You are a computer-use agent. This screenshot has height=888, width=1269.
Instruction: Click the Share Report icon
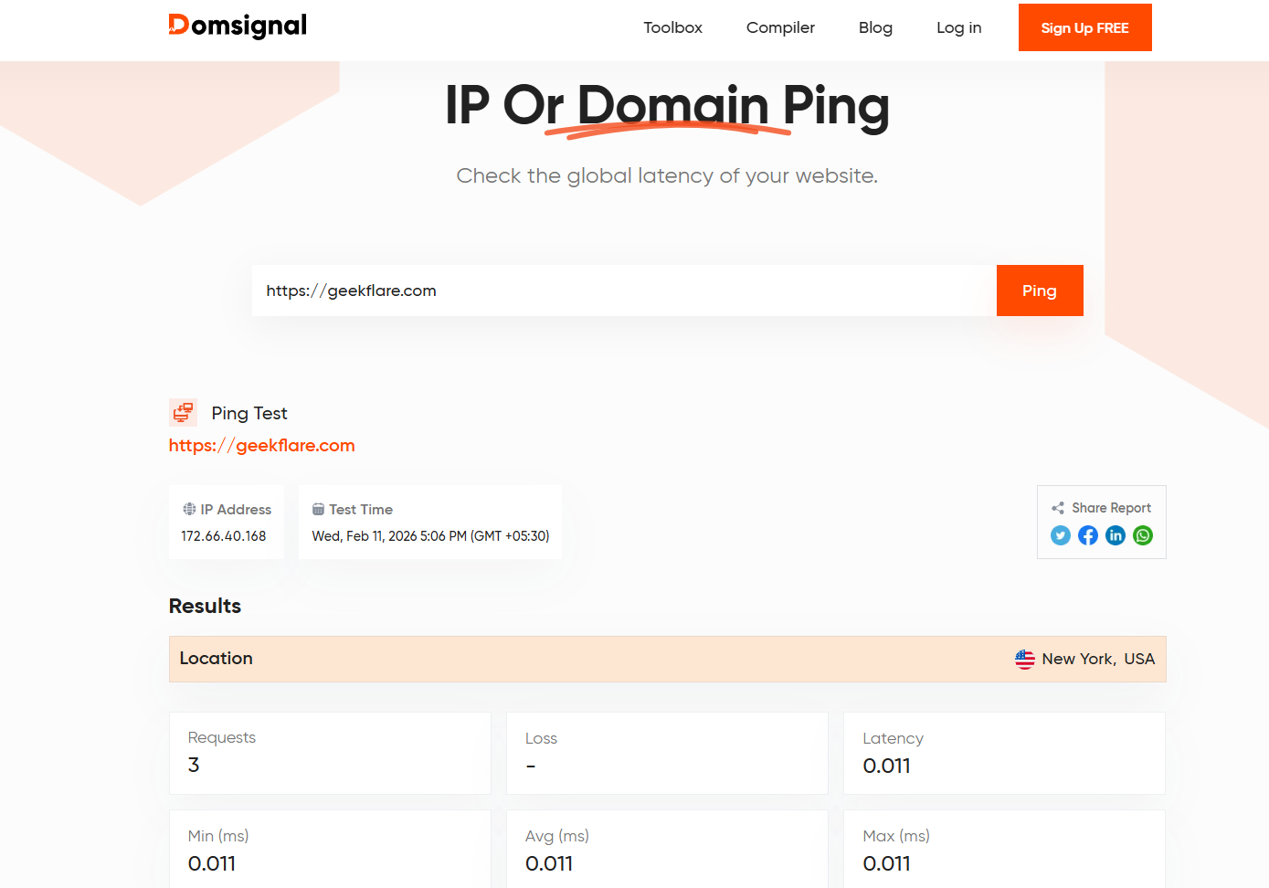coord(1058,507)
